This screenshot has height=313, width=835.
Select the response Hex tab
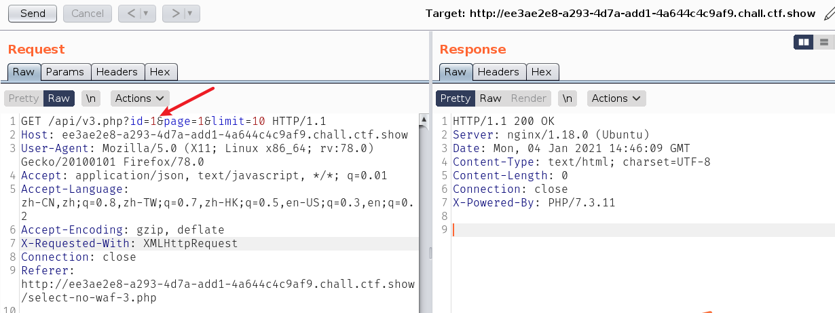coord(542,72)
